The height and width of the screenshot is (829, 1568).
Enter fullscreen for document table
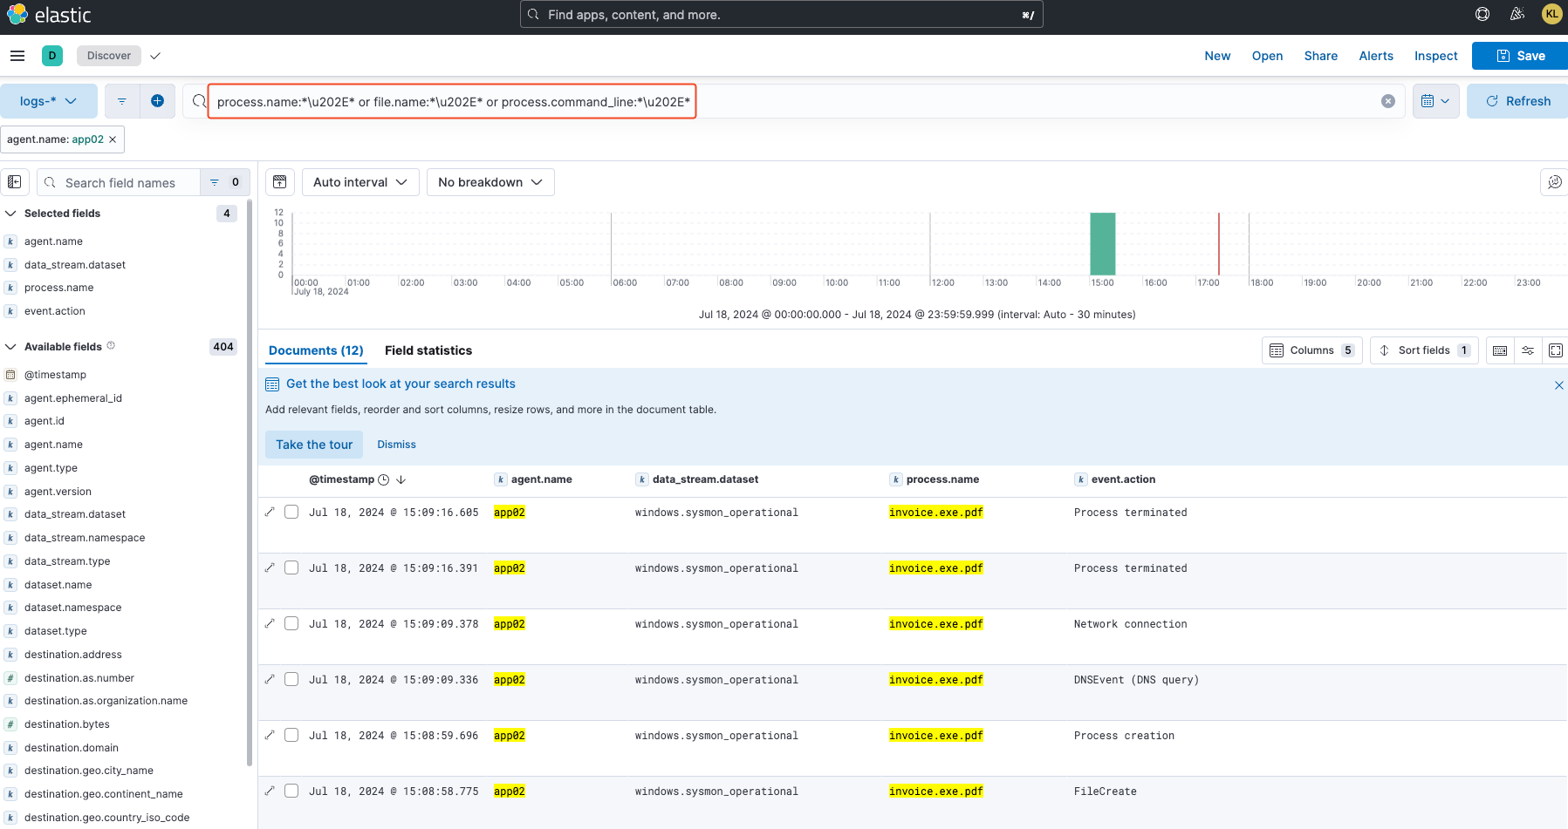point(1556,350)
